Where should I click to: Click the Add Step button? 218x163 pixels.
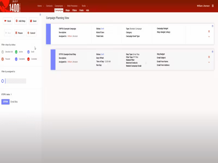point(21,21)
